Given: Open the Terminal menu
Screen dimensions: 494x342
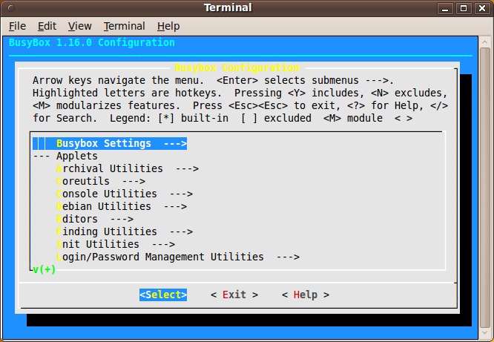Looking at the screenshot, I should (x=124, y=26).
